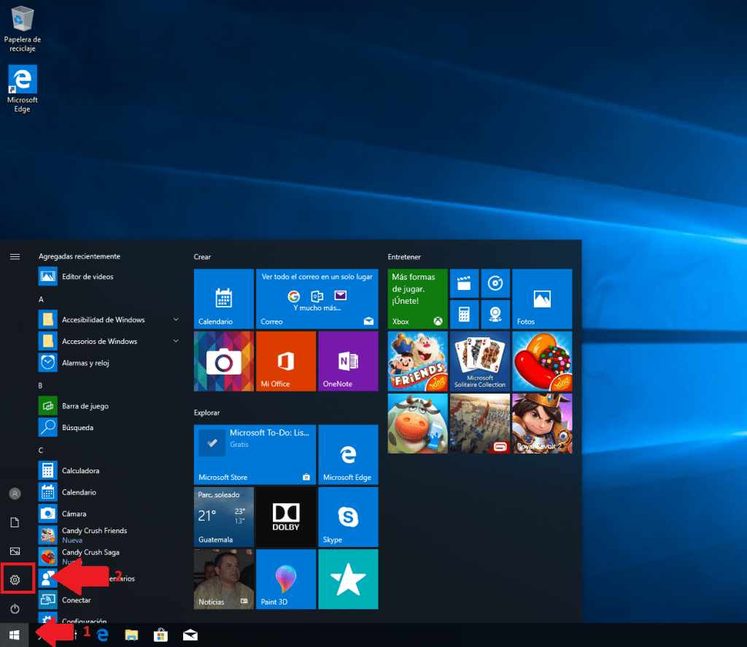
Task: Toggle the hamburger menu at top of Start
Action: 15,256
